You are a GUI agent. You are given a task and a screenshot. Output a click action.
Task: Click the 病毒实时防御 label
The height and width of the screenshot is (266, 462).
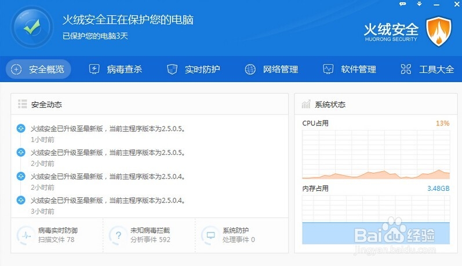point(58,230)
